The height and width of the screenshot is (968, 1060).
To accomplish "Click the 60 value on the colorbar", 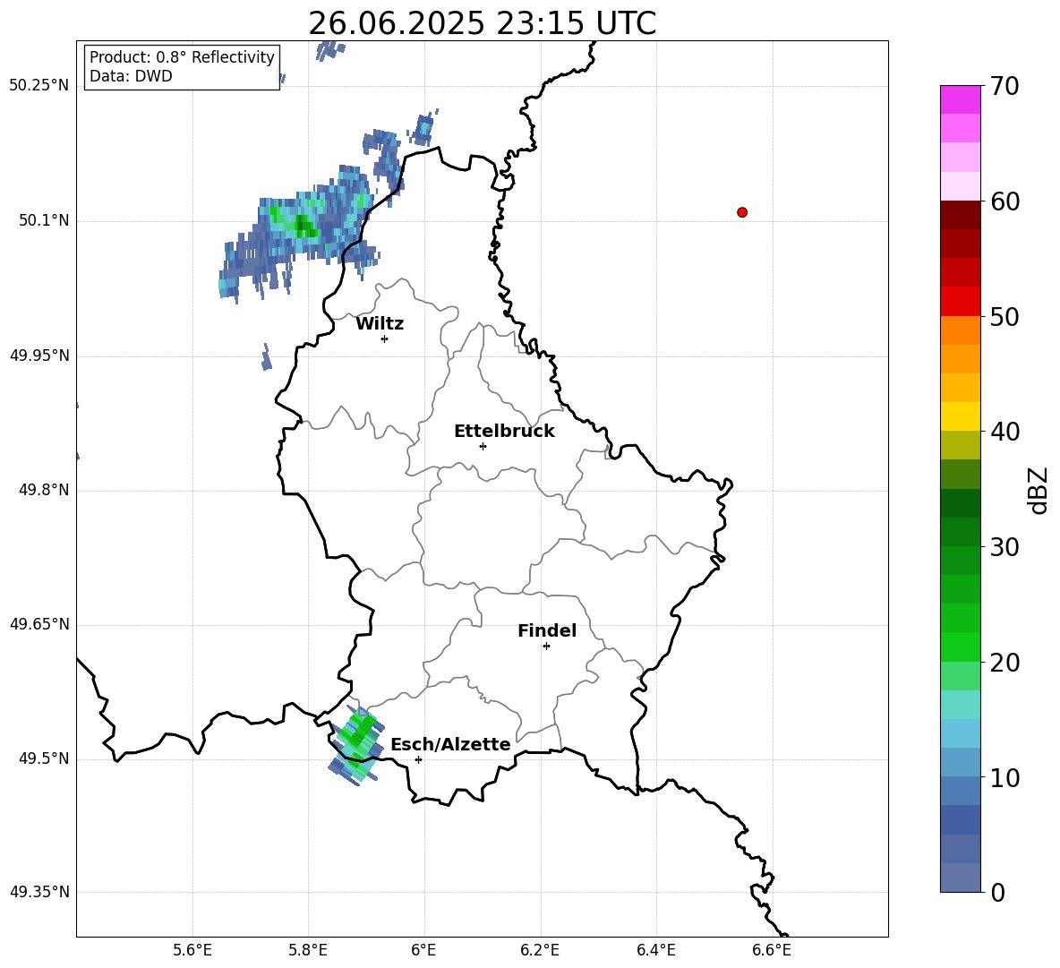I will coord(1004,201).
